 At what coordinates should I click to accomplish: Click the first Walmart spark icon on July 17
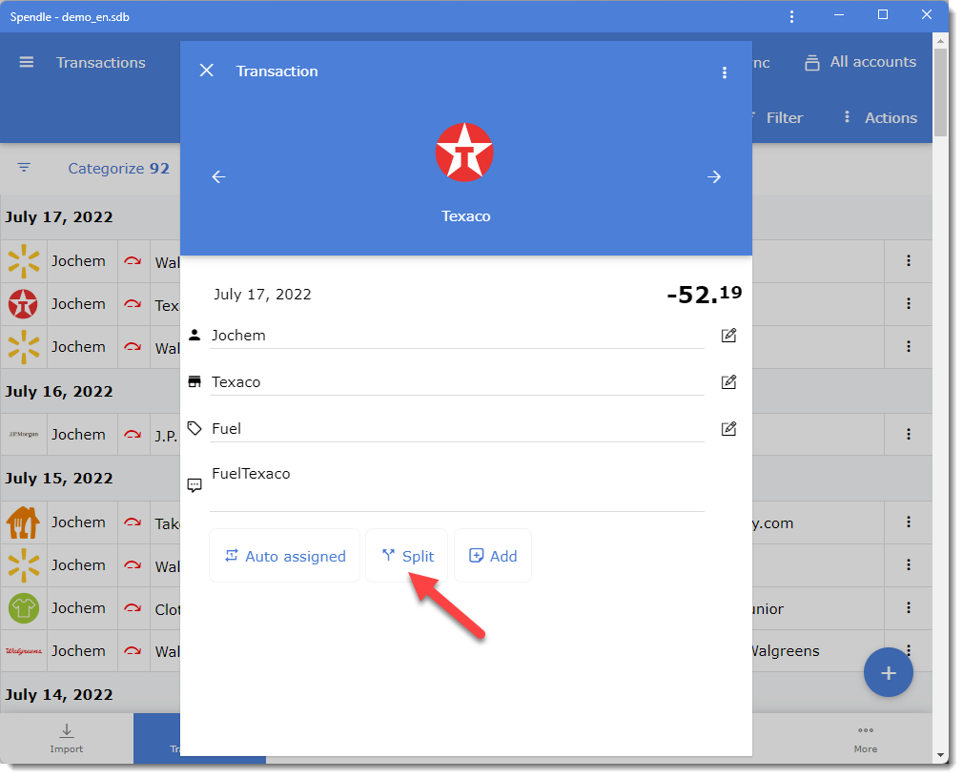coord(23,261)
